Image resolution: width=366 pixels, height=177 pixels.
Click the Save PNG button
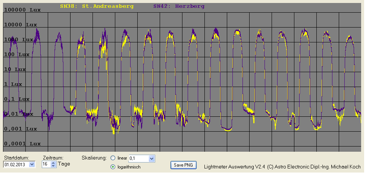184,165
